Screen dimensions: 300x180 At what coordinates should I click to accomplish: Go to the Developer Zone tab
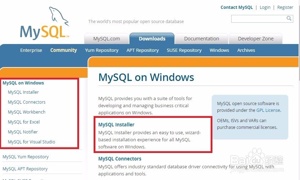[x=256, y=39]
